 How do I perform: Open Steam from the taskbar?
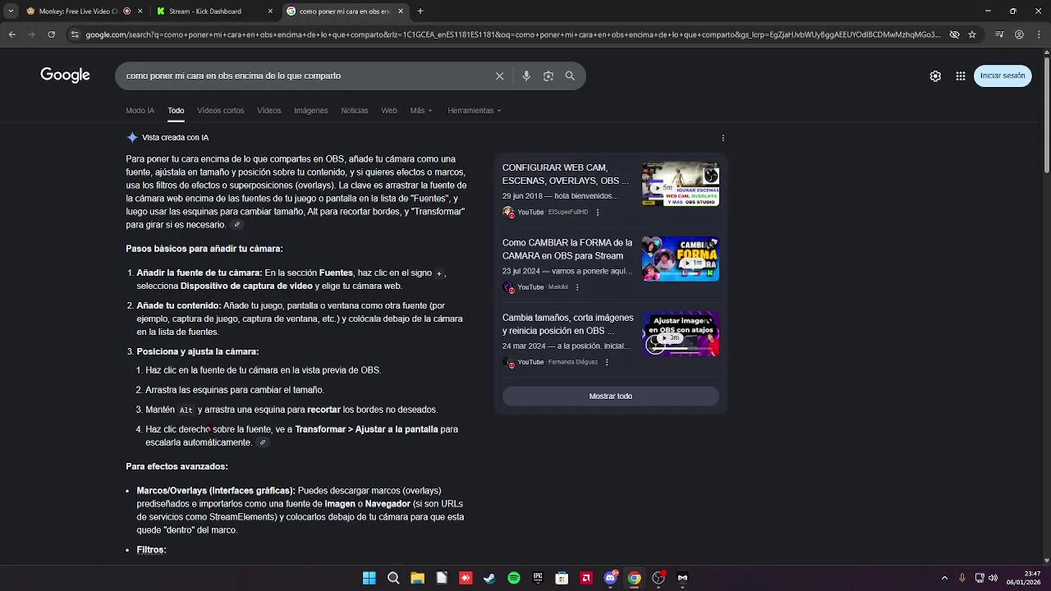click(x=489, y=578)
